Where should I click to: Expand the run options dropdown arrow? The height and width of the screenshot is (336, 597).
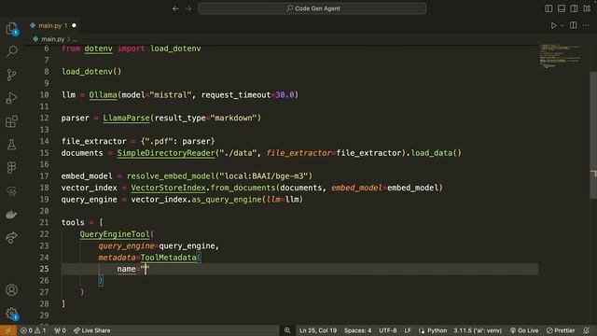click(x=562, y=25)
